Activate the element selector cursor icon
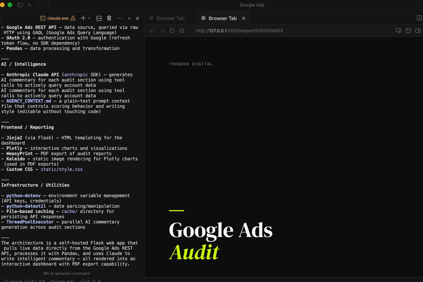423x282 pixels. point(399,31)
